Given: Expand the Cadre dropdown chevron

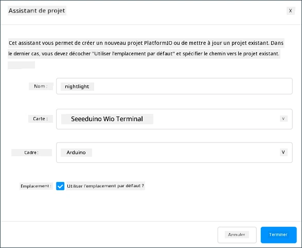Looking at the screenshot, I should tap(283, 152).
